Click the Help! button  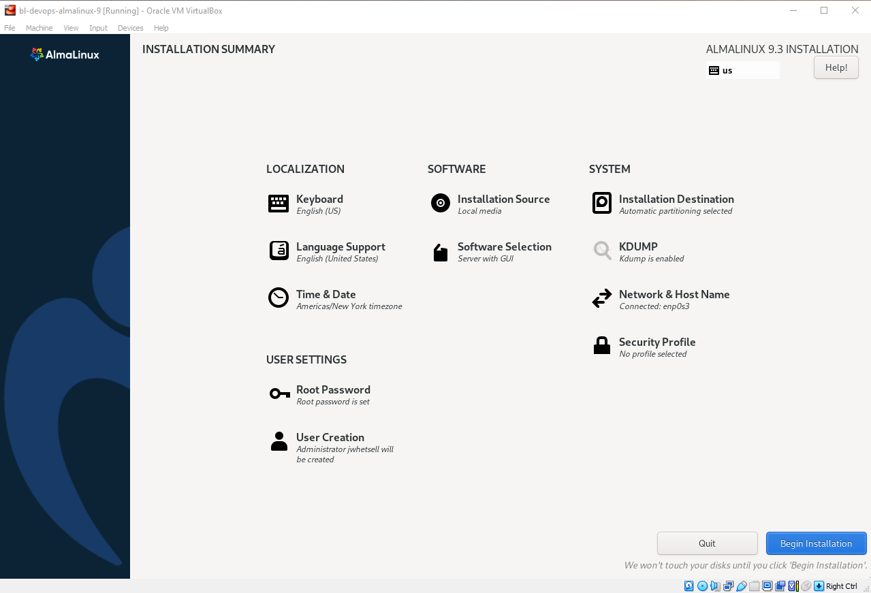[x=836, y=67]
